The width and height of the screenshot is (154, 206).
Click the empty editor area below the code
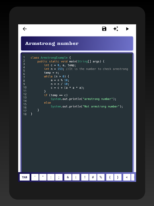[x=77, y=144]
